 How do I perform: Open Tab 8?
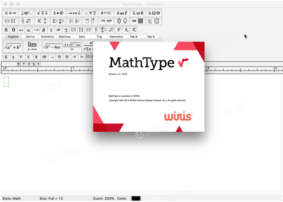pyautogui.click(x=133, y=37)
